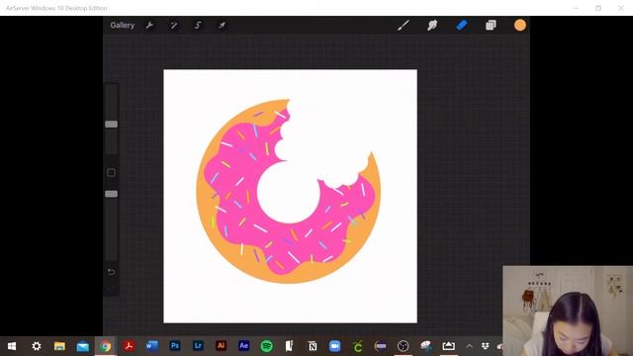Viewport: 633px width, 356px height.
Task: Launch Lightroom from taskbar
Action: pos(198,346)
